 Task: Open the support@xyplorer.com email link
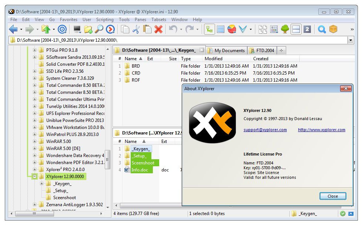coord(265,130)
